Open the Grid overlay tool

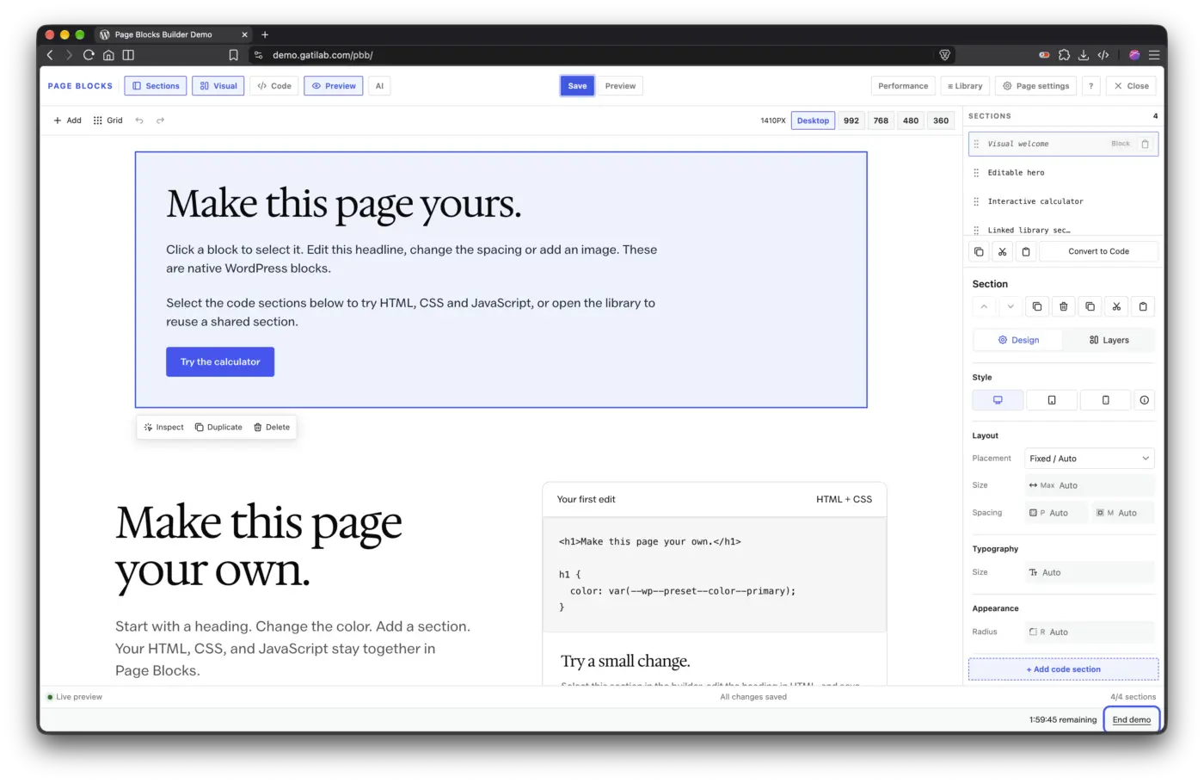click(x=108, y=120)
